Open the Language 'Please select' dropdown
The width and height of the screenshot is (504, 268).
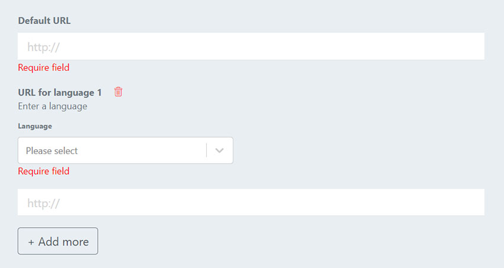[x=126, y=151]
